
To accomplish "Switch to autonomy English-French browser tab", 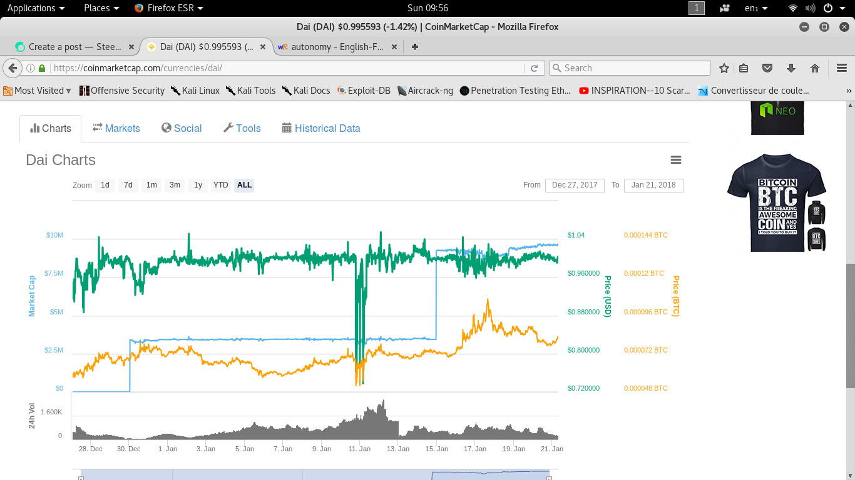I will tap(338, 47).
